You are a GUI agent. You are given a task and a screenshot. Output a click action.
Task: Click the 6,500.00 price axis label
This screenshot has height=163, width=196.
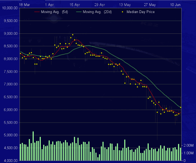point(11,97)
